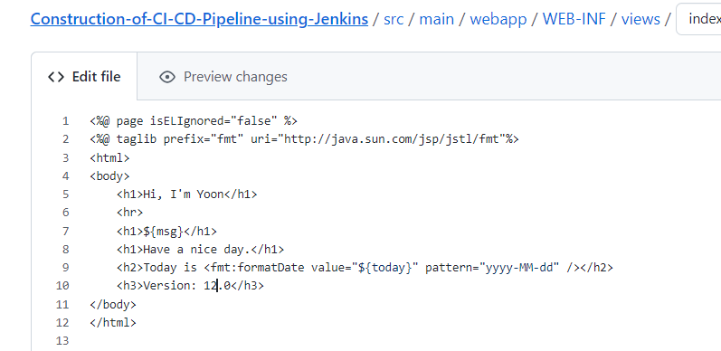
Task: Click the Version: 12.0 text
Action: pyautogui.click(x=186, y=286)
